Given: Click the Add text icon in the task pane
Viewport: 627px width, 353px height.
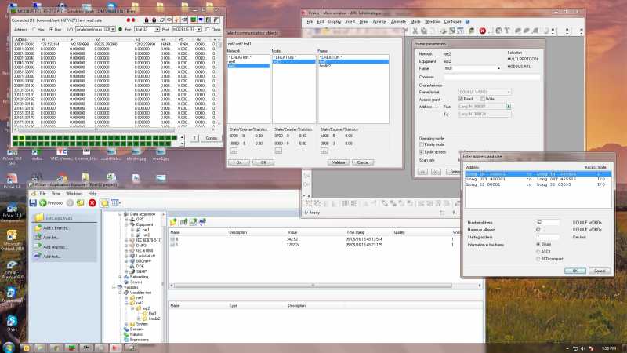Looking at the screenshot, I should [38, 257].
